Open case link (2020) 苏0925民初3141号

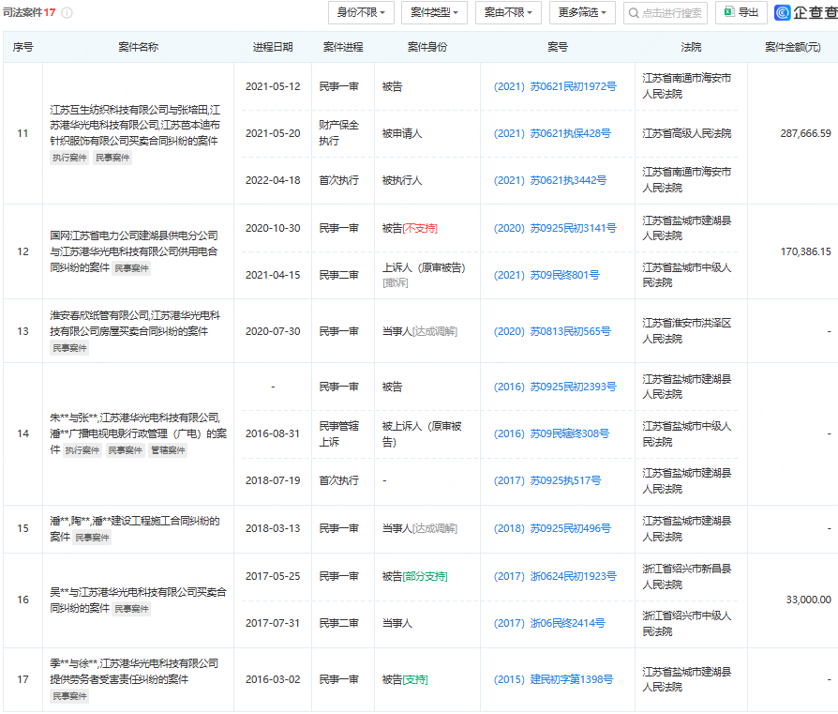tap(555, 228)
